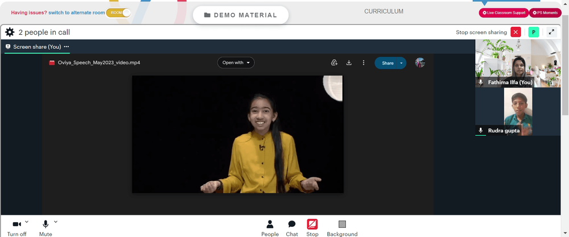
Task: Open the Share button dropdown arrow
Action: [401, 63]
